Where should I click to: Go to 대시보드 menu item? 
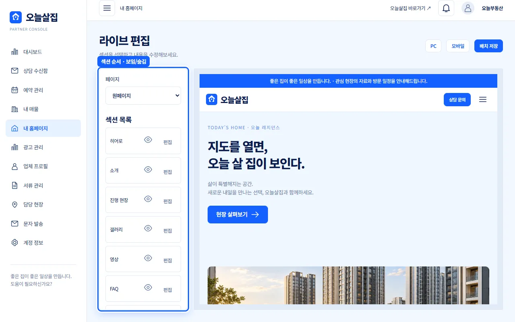[43, 52]
